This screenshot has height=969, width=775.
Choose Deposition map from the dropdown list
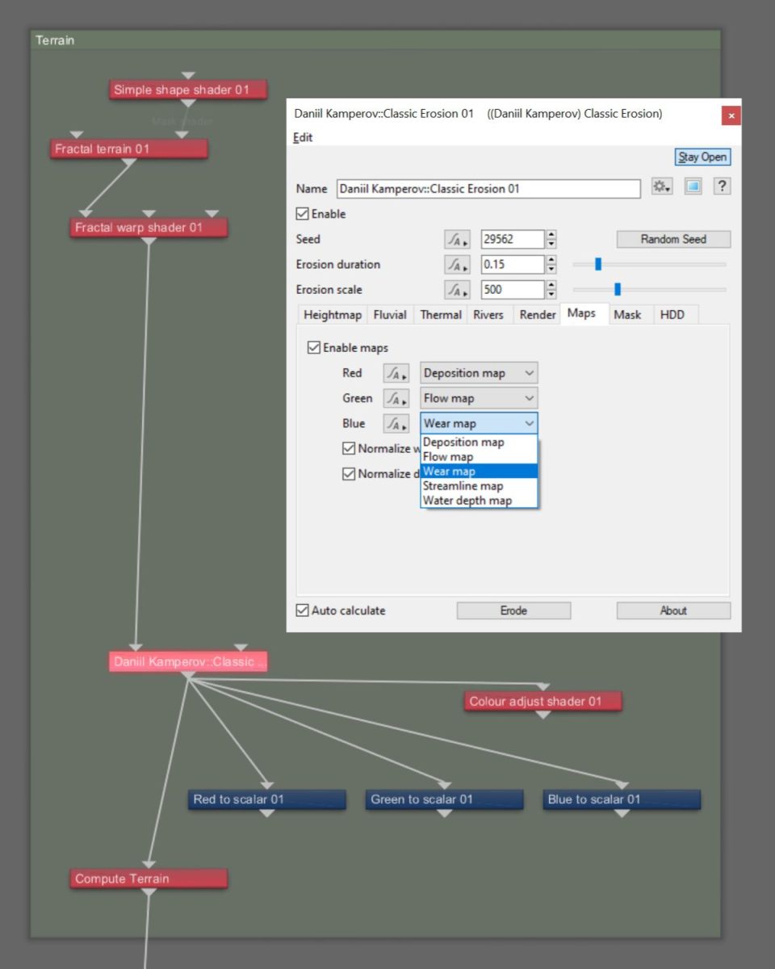479,443
